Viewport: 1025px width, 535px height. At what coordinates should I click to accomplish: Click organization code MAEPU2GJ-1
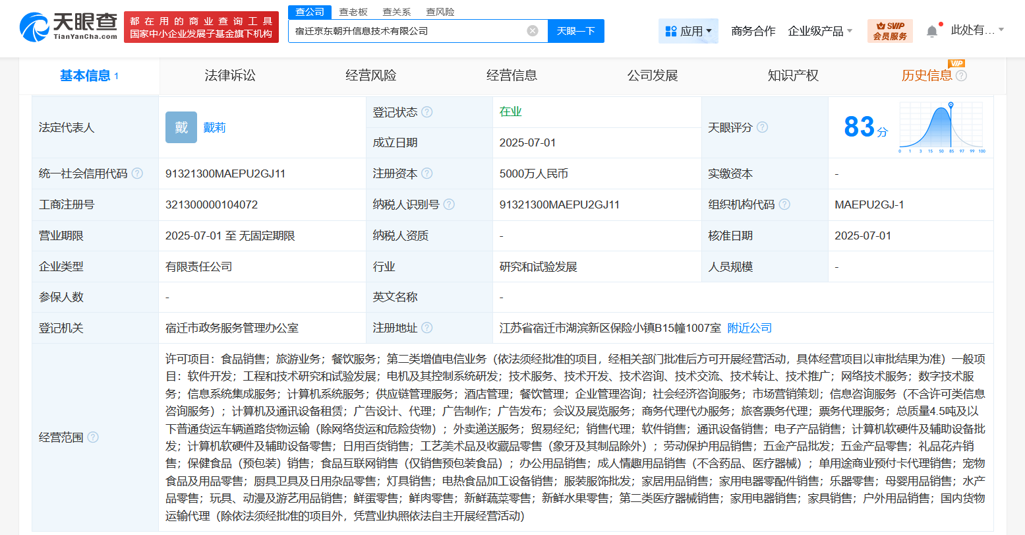(869, 205)
